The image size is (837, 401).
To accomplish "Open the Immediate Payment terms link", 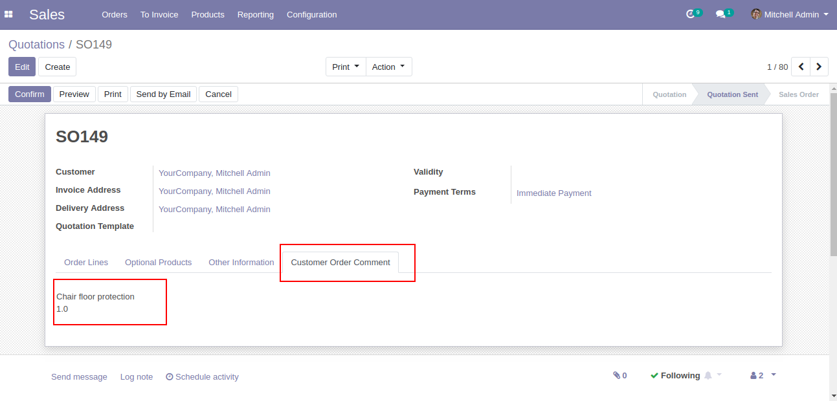I will [x=554, y=193].
